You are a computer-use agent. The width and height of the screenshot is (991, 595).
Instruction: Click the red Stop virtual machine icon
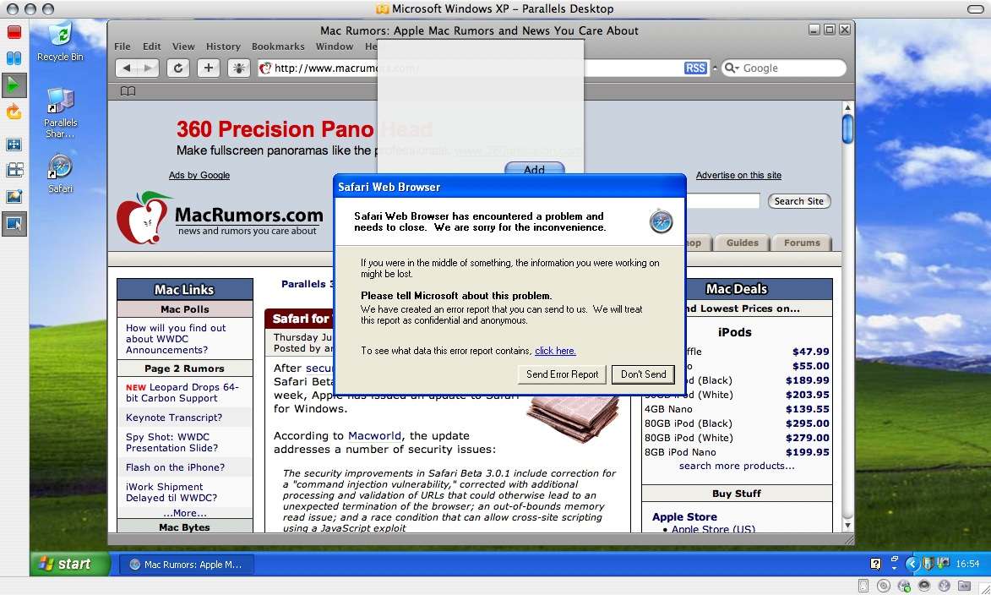(14, 32)
